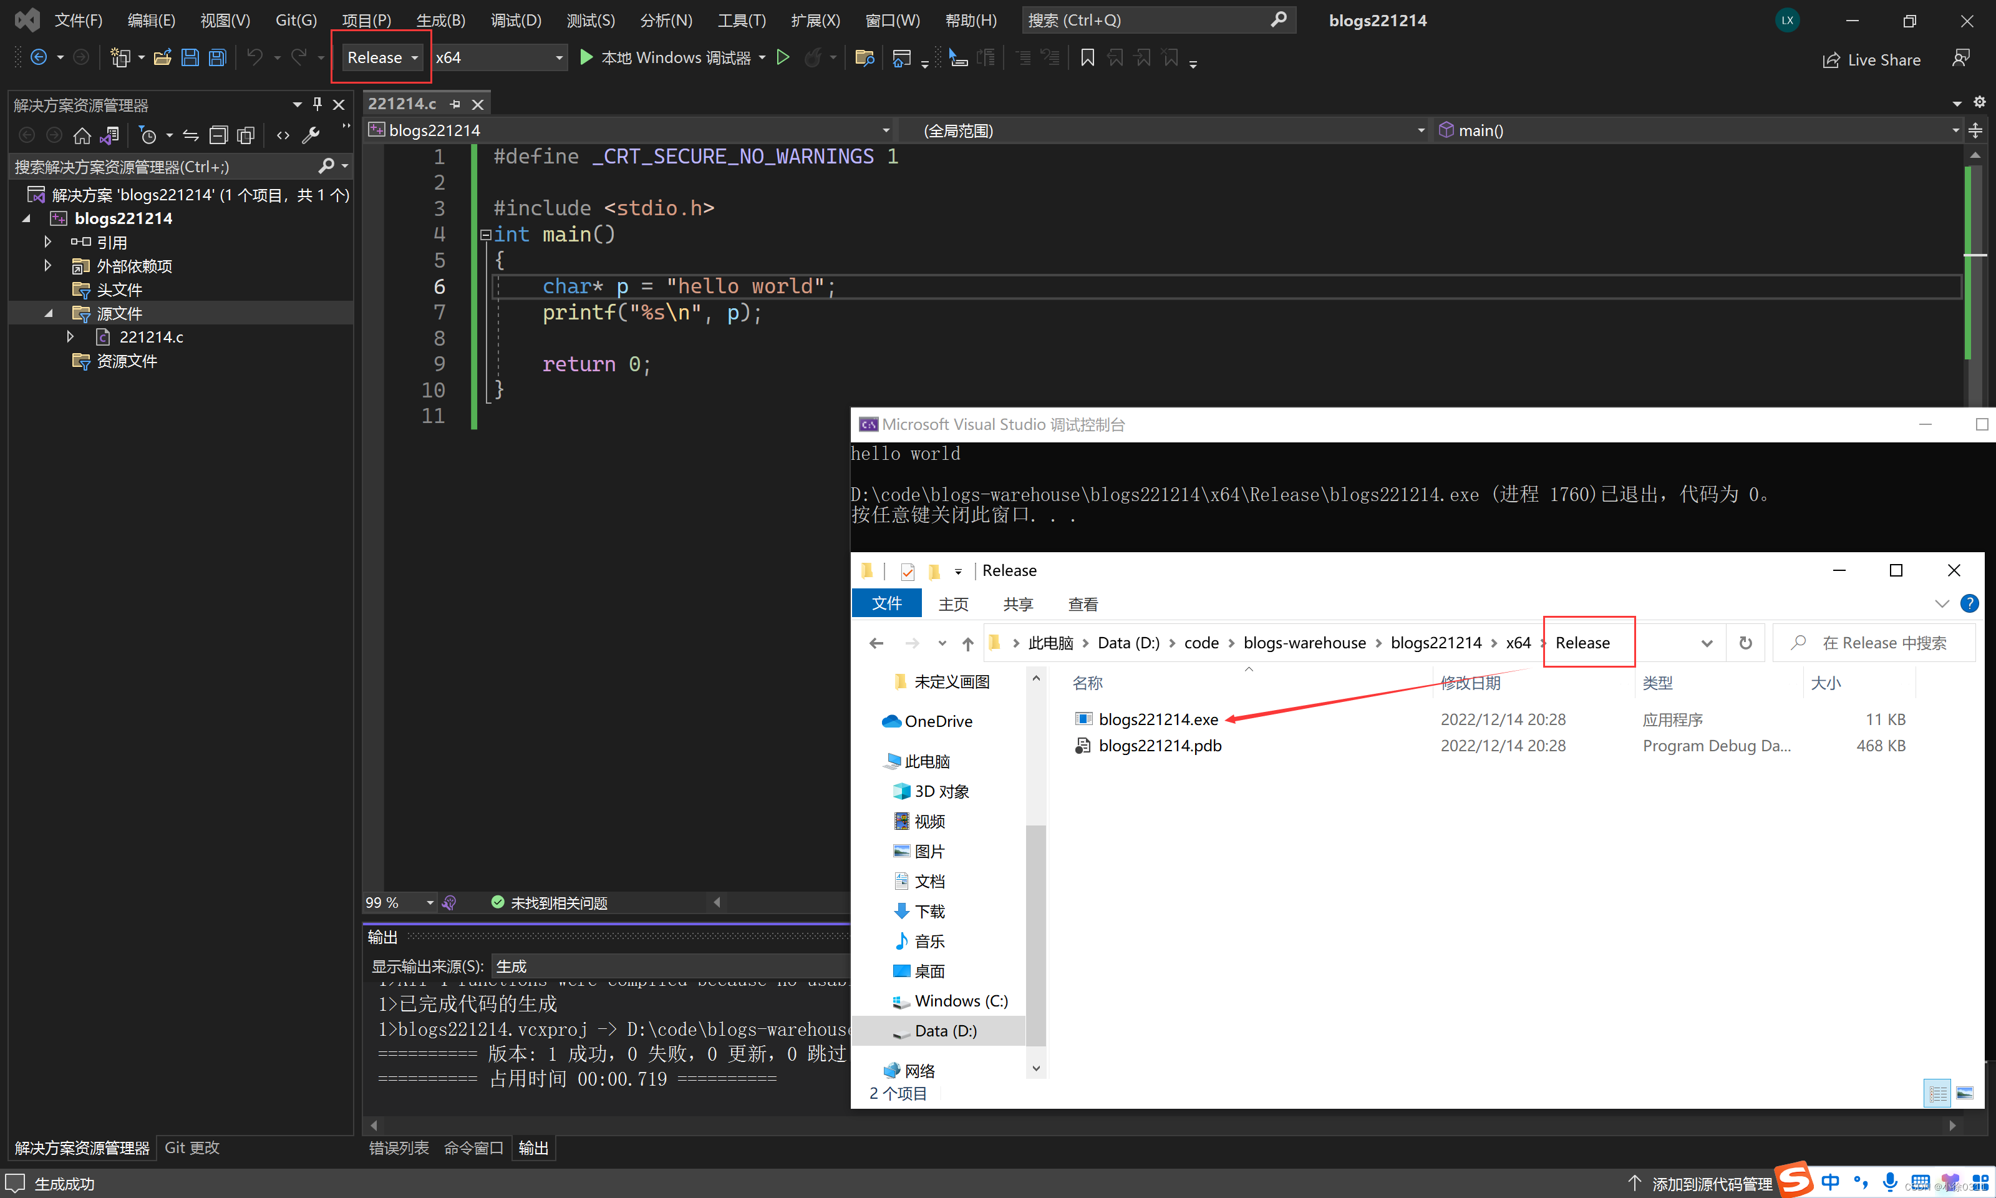Open the Release configuration dropdown

382,57
